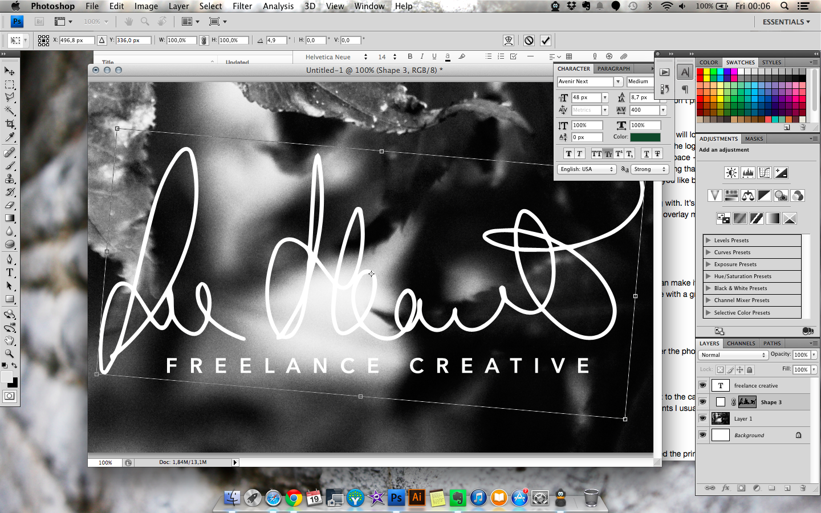
Task: Hide the Background layer eye
Action: [702, 435]
